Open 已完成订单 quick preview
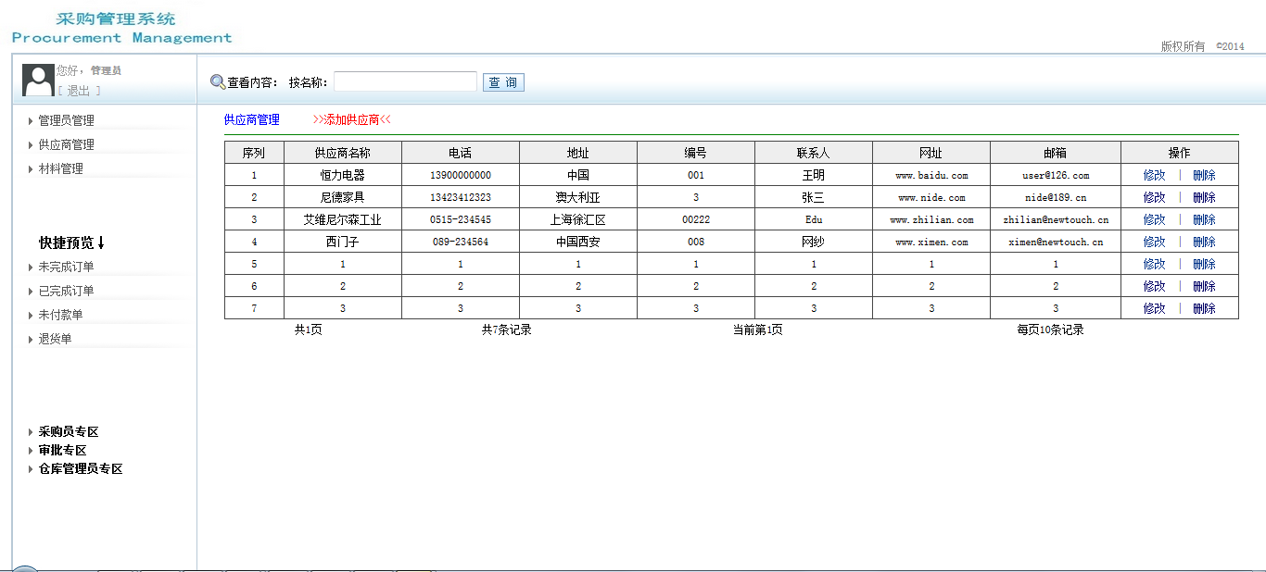Viewport: 1266px width, 572px height. coord(66,291)
